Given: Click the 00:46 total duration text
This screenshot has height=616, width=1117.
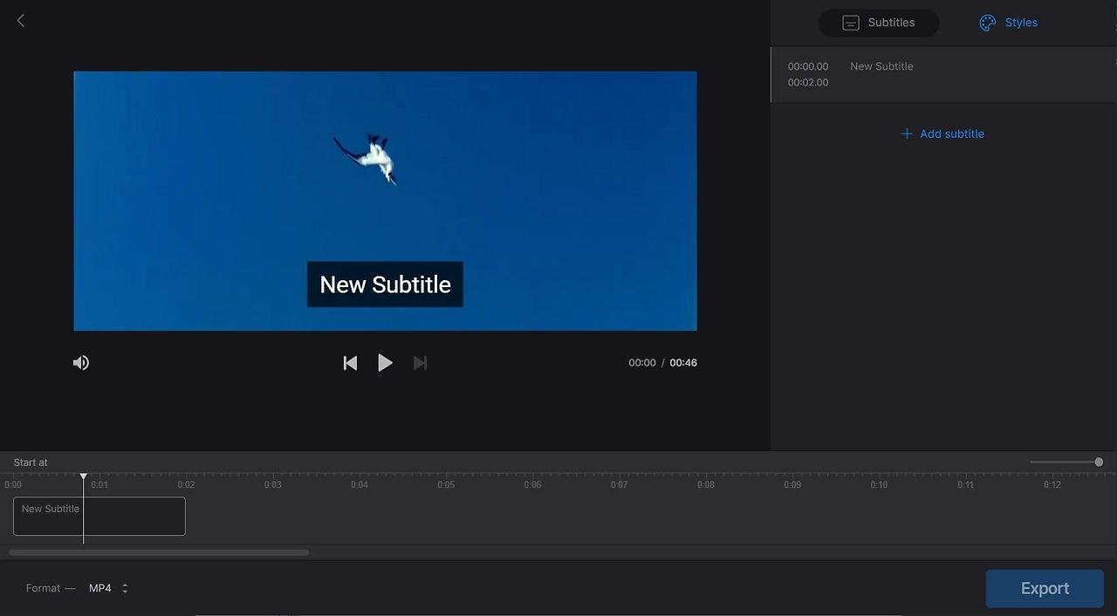Looking at the screenshot, I should pos(683,363).
